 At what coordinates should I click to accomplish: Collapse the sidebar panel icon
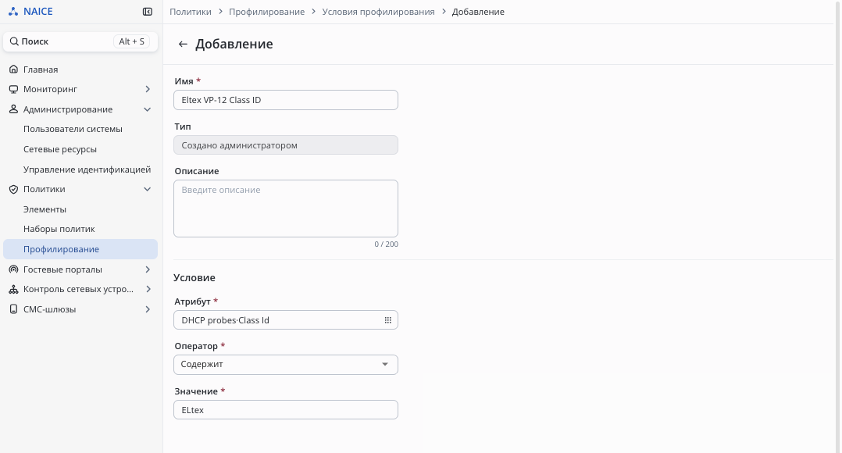point(148,12)
